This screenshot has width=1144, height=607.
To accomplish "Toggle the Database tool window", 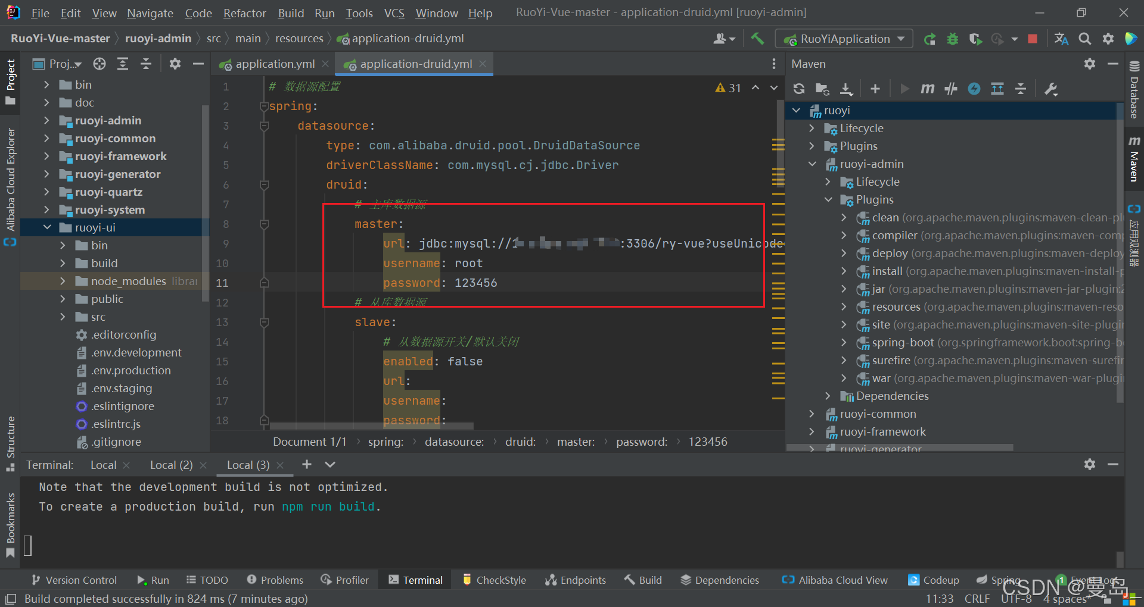I will pyautogui.click(x=1134, y=89).
